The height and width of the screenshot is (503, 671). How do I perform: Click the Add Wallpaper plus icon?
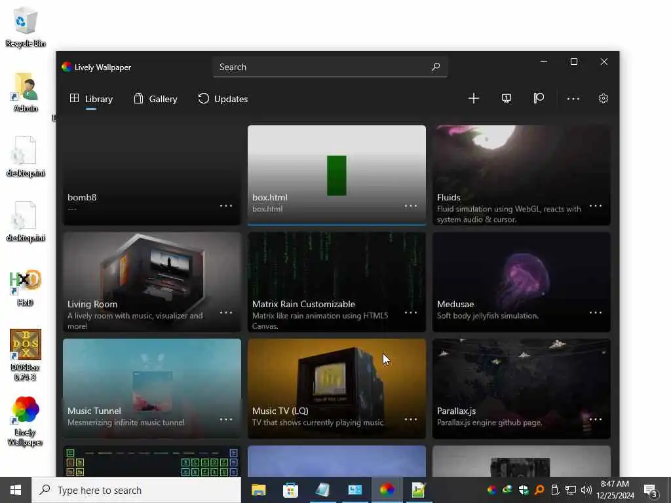(473, 99)
